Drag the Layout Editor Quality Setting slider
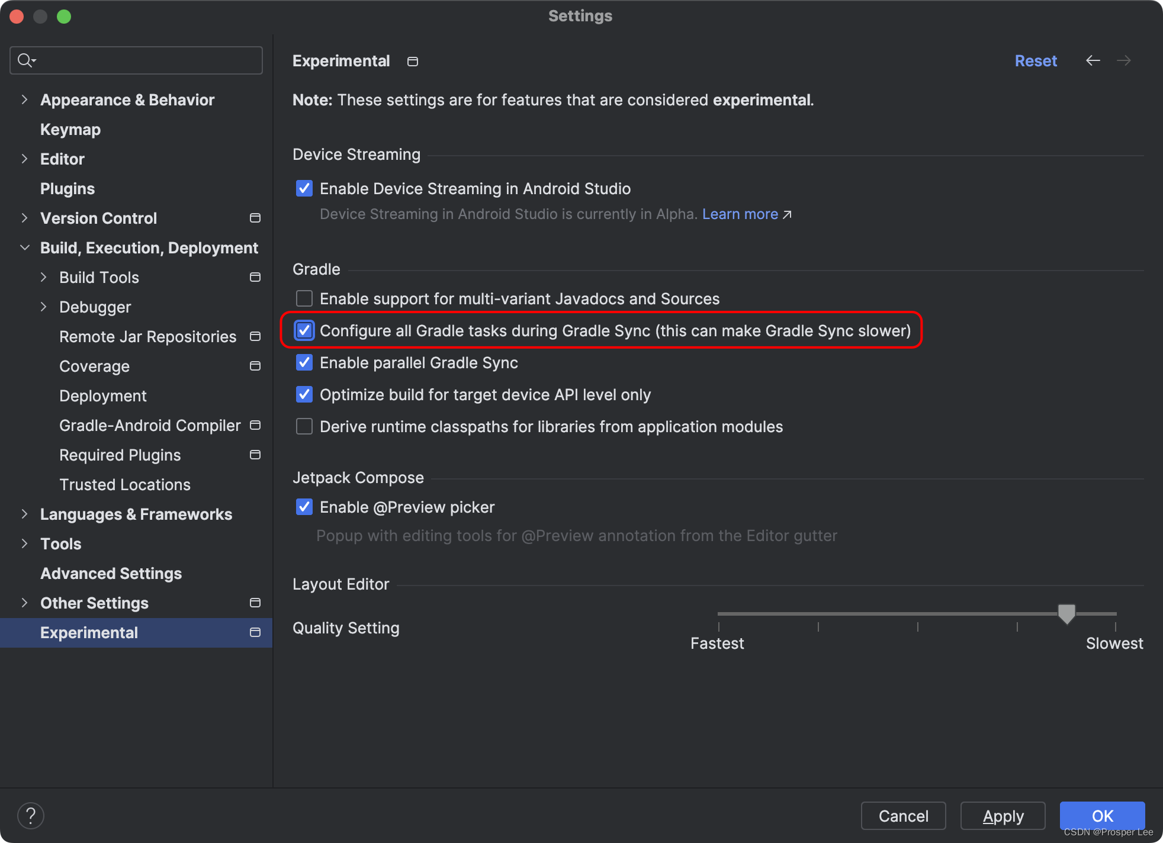Image resolution: width=1163 pixels, height=843 pixels. (1066, 616)
